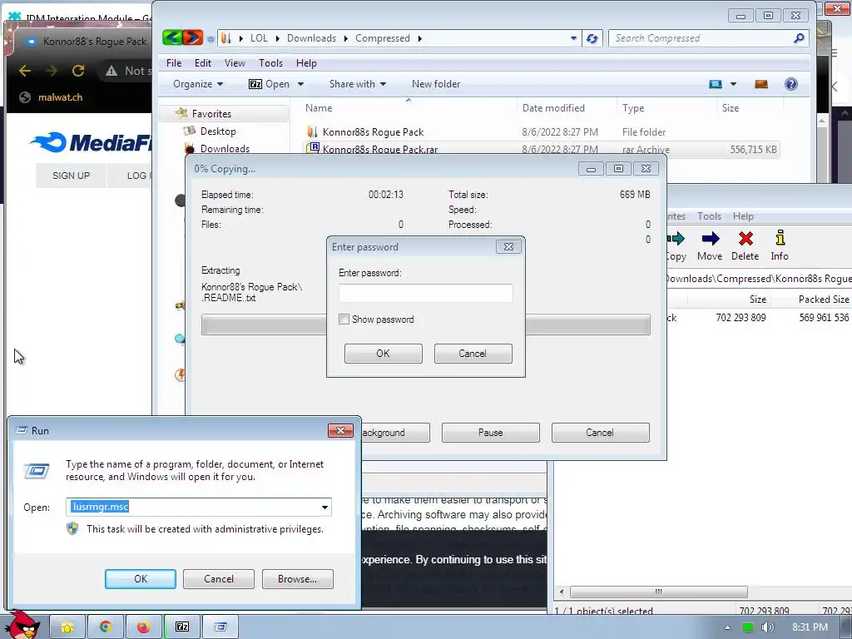Select Desktop in Favorites
This screenshot has height=639, width=852.
tap(217, 131)
